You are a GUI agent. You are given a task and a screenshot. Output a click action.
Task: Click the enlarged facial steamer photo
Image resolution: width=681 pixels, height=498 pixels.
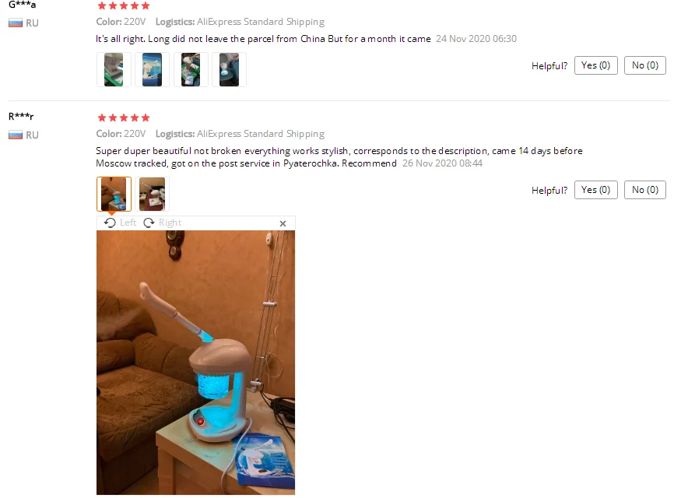[x=195, y=363]
